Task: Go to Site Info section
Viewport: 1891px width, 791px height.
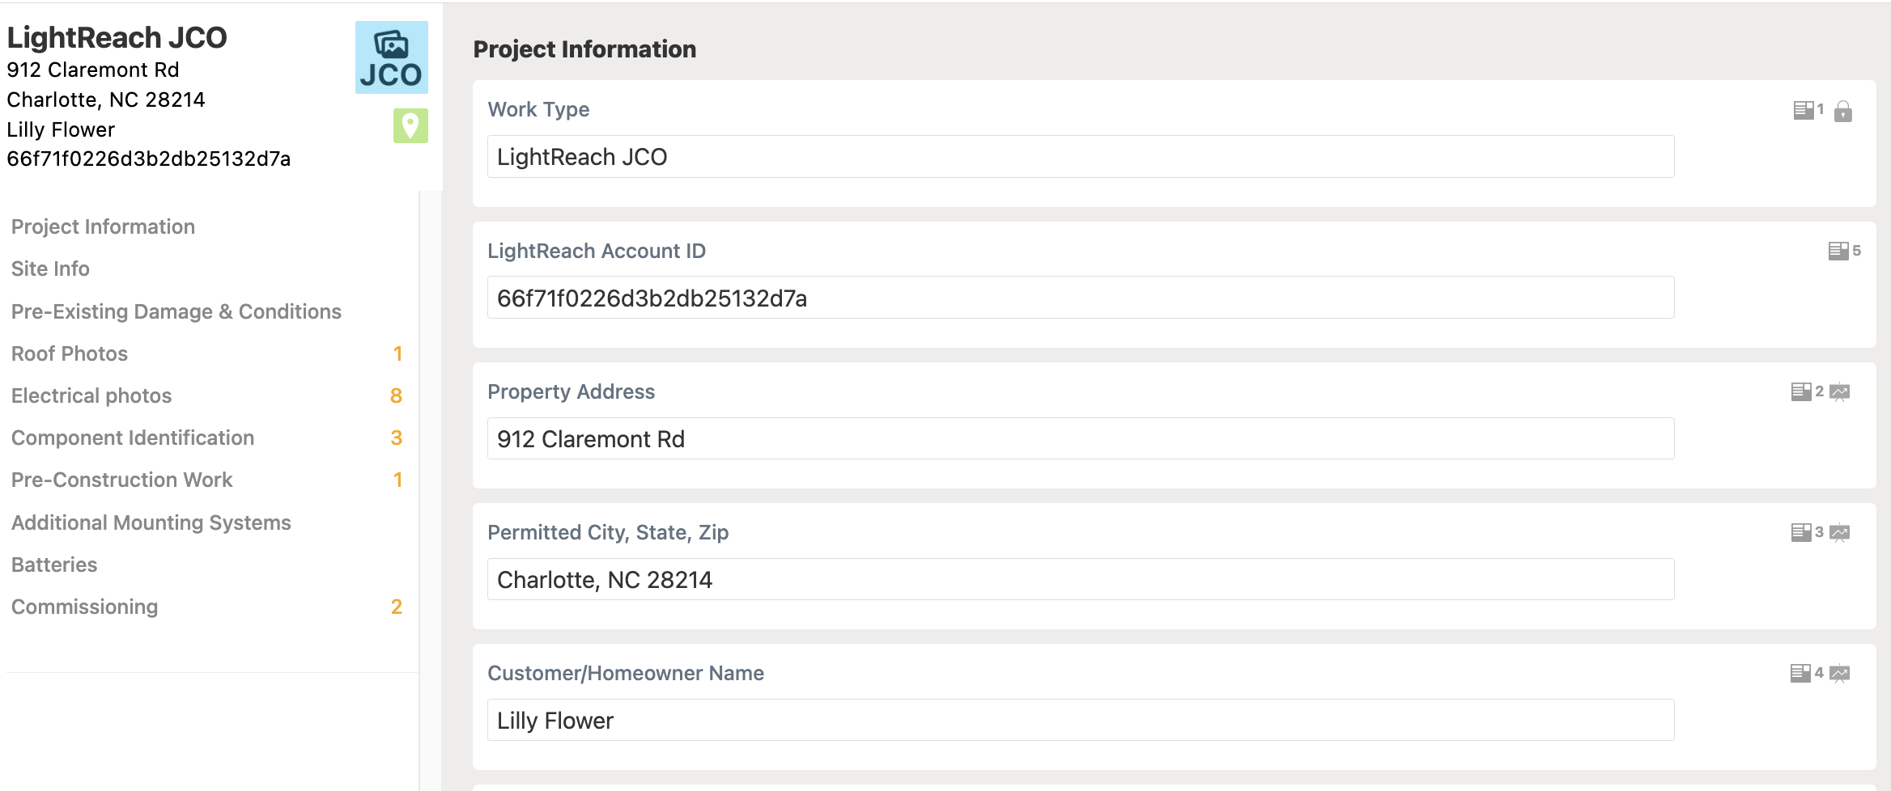Action: 50,269
